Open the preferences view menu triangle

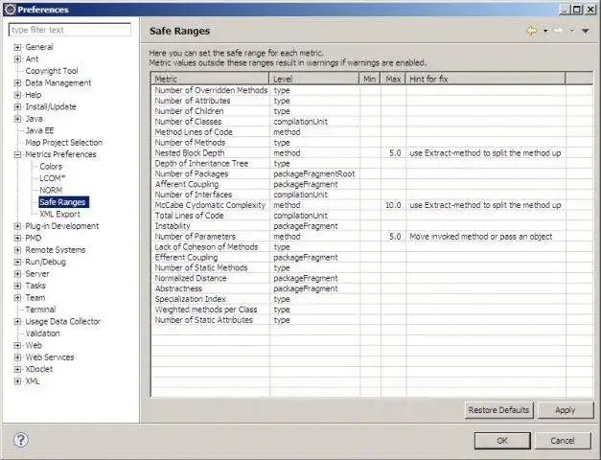tap(585, 31)
